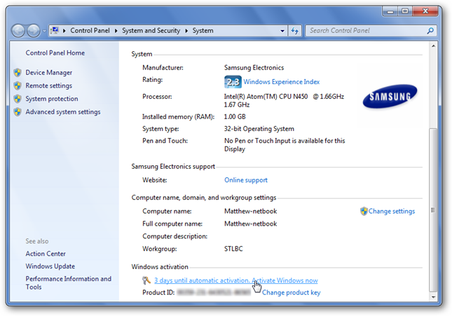Click the shield icon beside Remote settings
This screenshot has width=452, height=316.
point(18,85)
